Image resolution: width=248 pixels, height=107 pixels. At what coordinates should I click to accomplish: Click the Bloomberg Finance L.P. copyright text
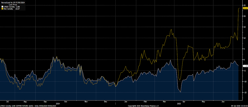[143, 106]
